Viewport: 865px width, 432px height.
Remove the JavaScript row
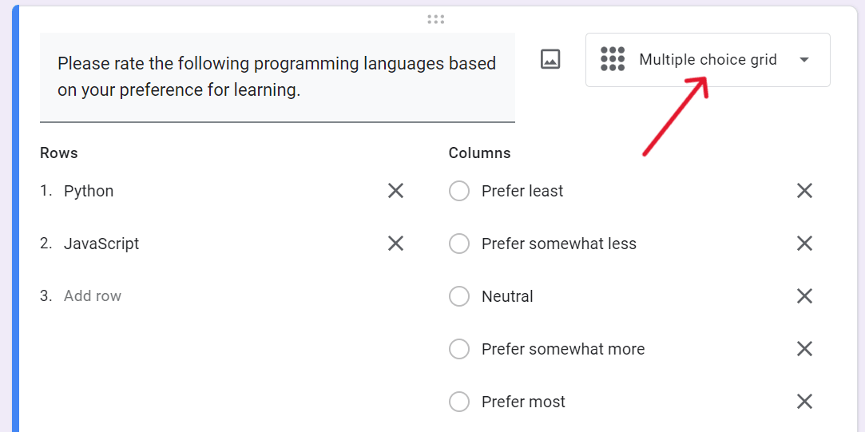click(395, 244)
